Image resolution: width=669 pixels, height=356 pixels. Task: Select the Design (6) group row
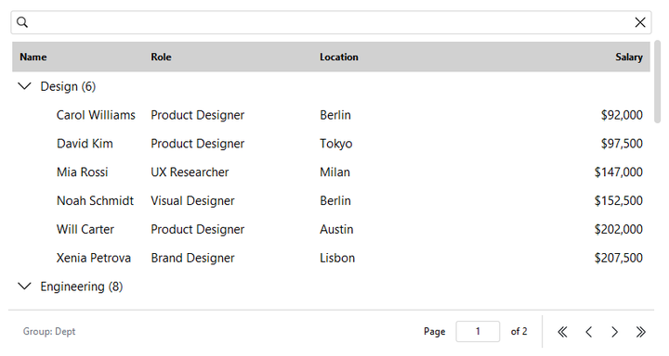[331, 86]
